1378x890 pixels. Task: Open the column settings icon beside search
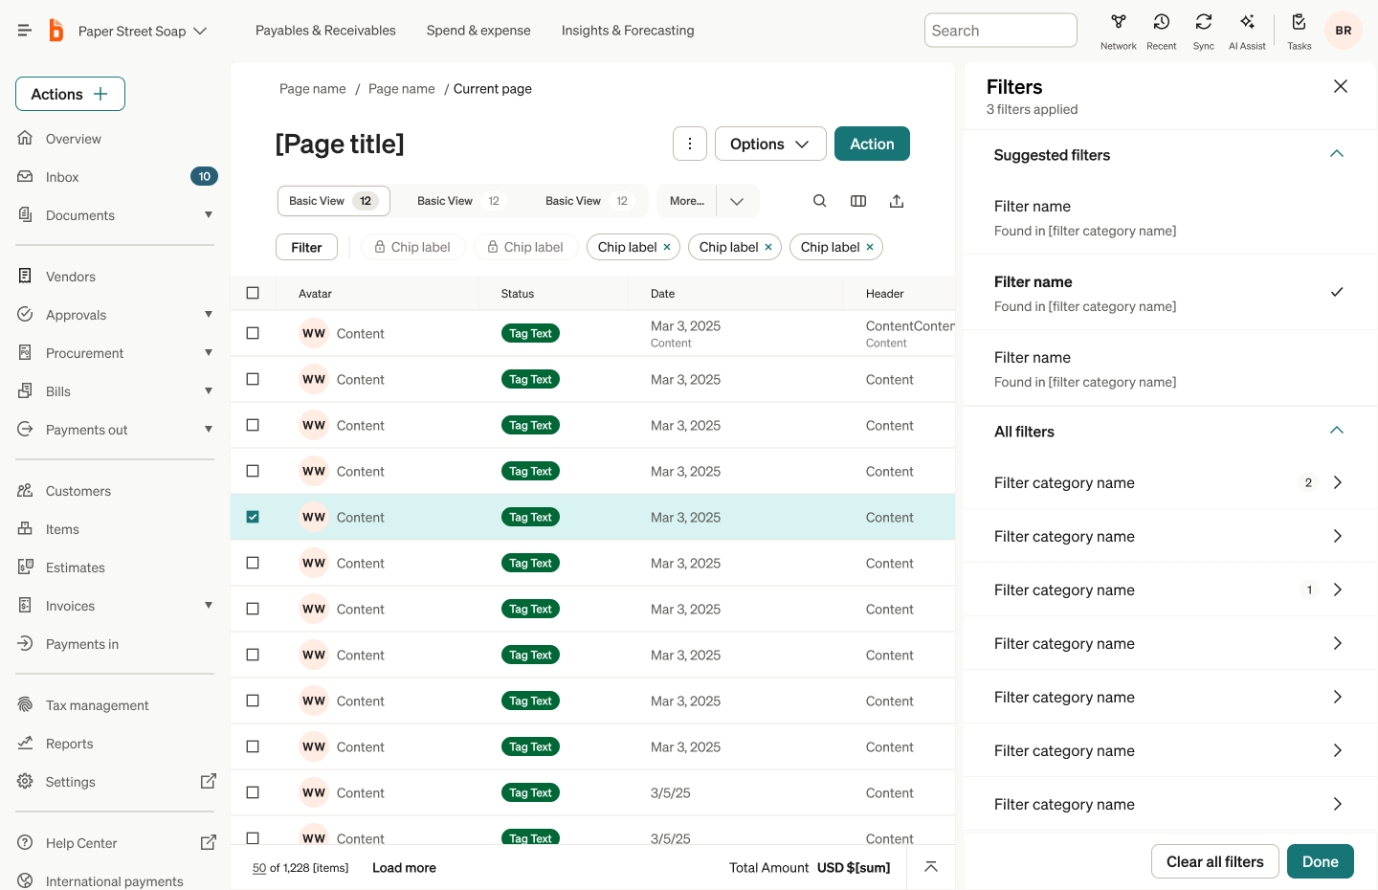click(857, 201)
